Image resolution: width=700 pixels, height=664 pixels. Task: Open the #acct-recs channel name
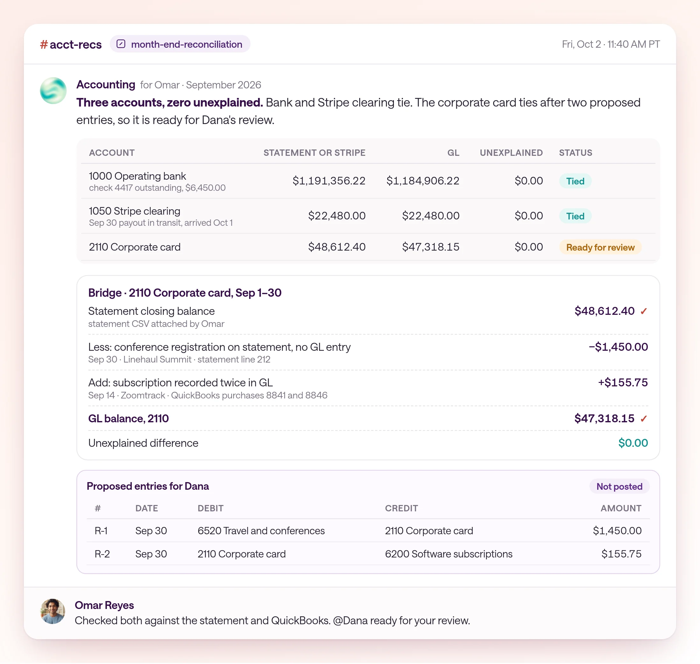click(x=71, y=45)
